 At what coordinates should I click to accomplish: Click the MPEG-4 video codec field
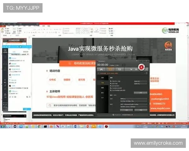(x=134, y=99)
